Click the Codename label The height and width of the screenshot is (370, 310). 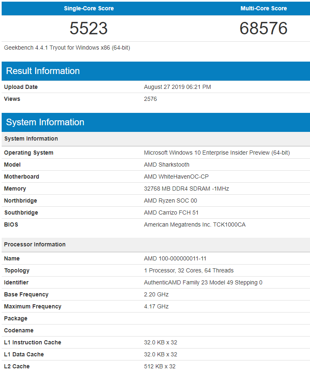coord(19,330)
